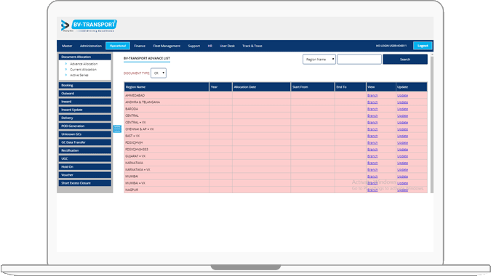Open the Track & Trace menu
The height and width of the screenshot is (276, 491).
252,46
